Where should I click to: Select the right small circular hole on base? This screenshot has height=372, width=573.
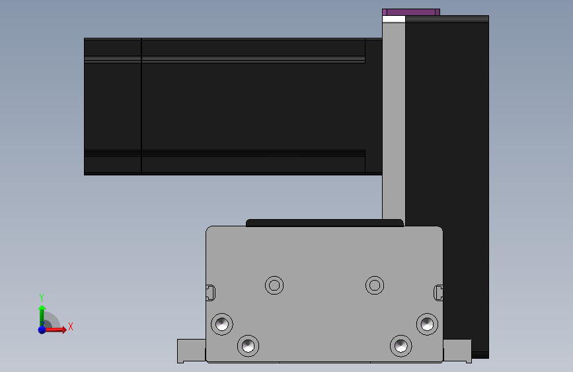pyautogui.click(x=375, y=285)
